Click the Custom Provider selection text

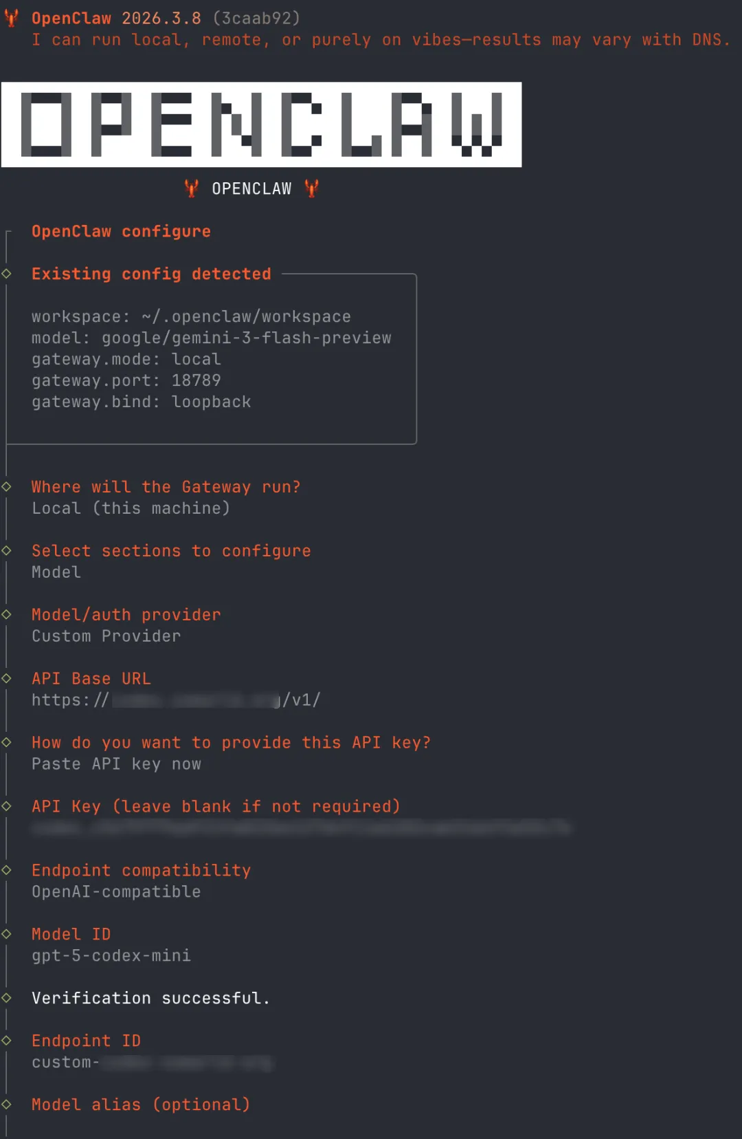point(106,636)
